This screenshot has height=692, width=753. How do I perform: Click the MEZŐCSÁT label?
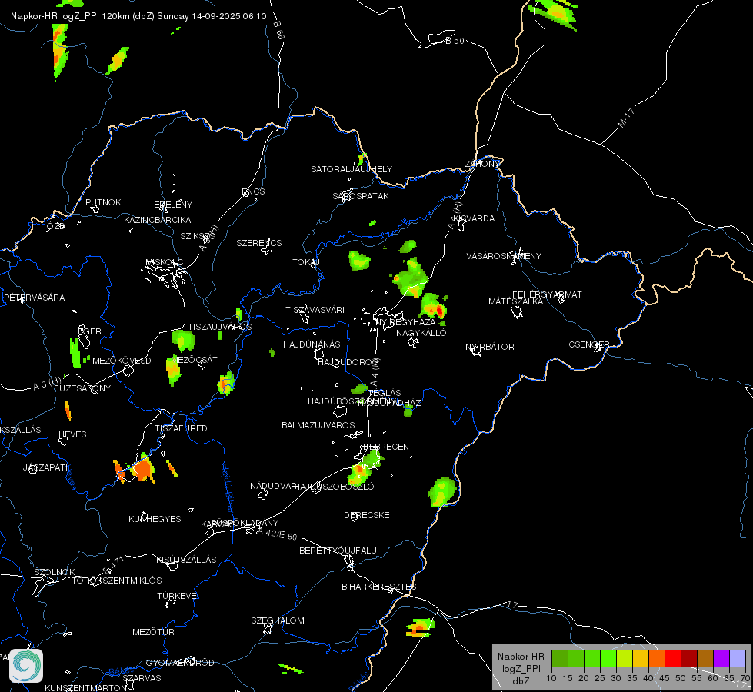click(195, 360)
